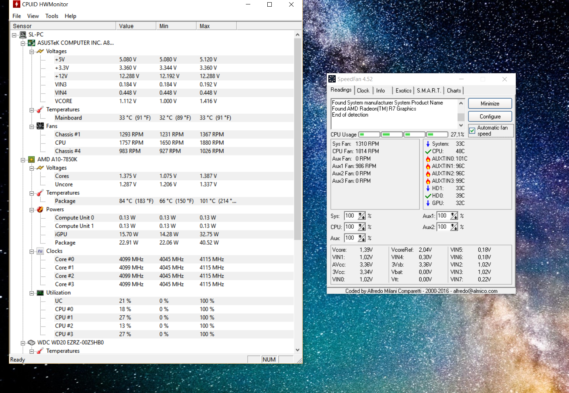Click the Value column header
This screenshot has height=393, width=569.
pyautogui.click(x=136, y=26)
